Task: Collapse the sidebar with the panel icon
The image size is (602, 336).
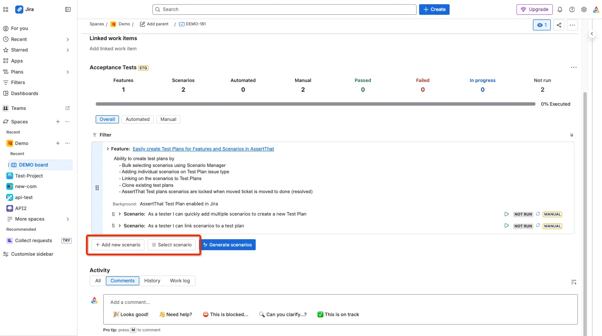Action: 68,9
